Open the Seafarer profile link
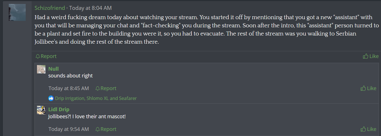This screenshot has height=136, width=381. click(x=127, y=98)
